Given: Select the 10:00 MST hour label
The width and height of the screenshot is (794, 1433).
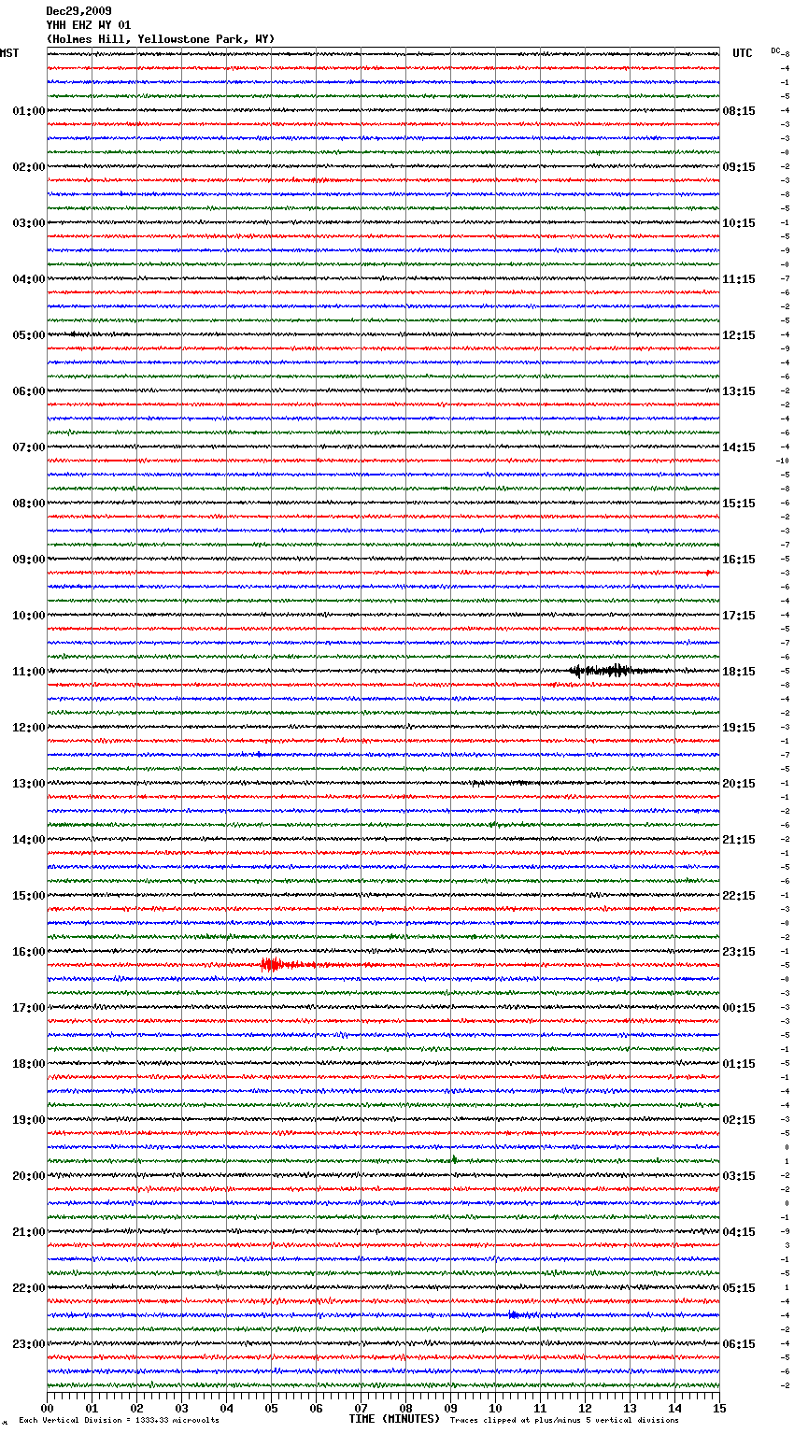Looking at the screenshot, I should click(x=28, y=616).
